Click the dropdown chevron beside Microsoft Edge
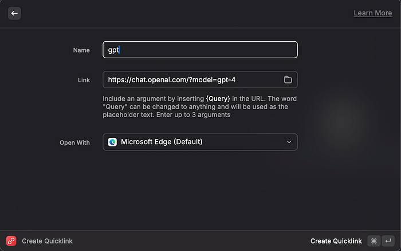Image resolution: width=401 pixels, height=251 pixels. coord(289,142)
